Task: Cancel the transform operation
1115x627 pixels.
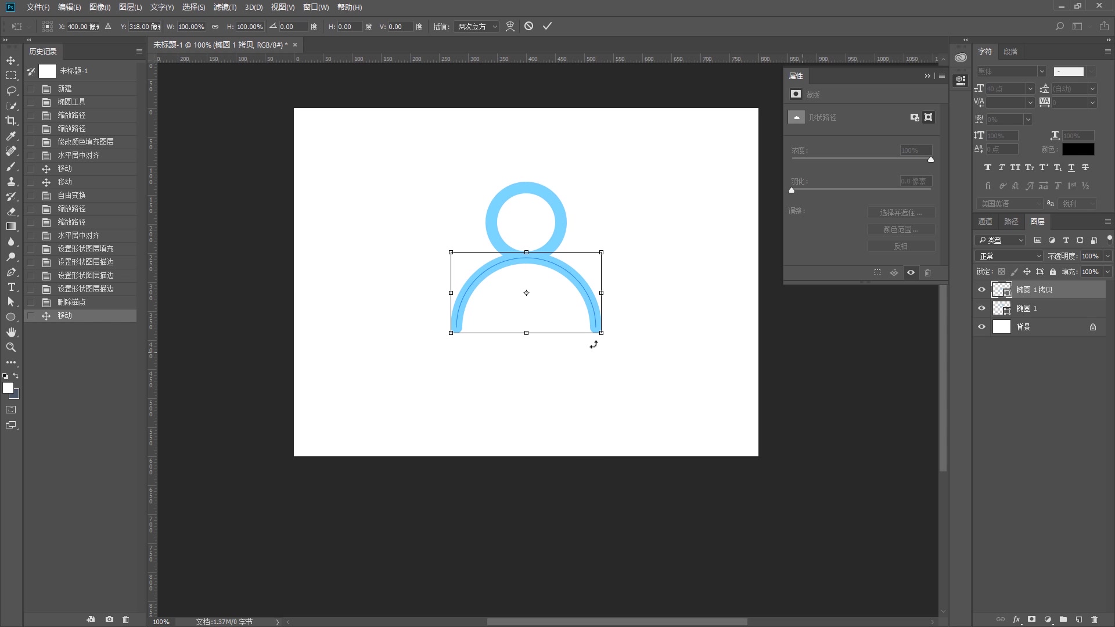Action: coord(528,26)
